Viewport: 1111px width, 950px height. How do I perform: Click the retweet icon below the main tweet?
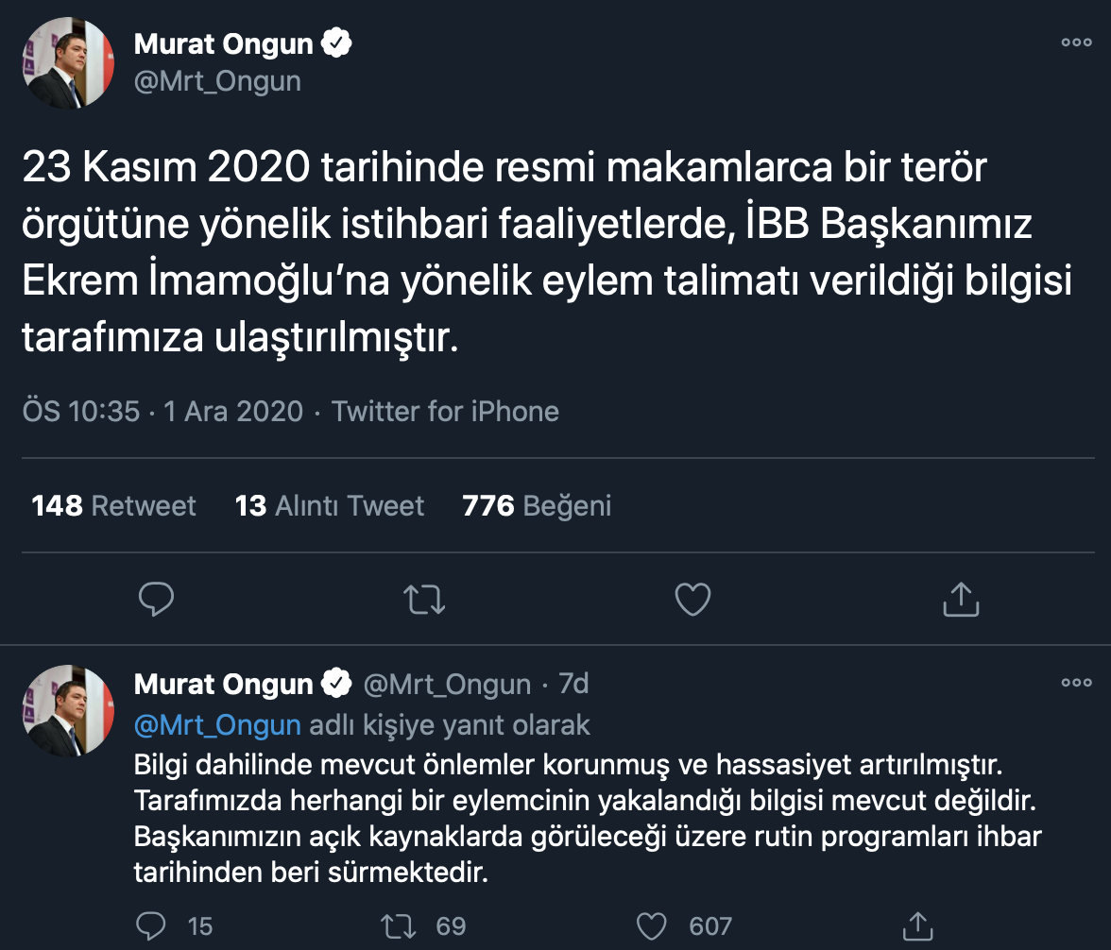424,599
